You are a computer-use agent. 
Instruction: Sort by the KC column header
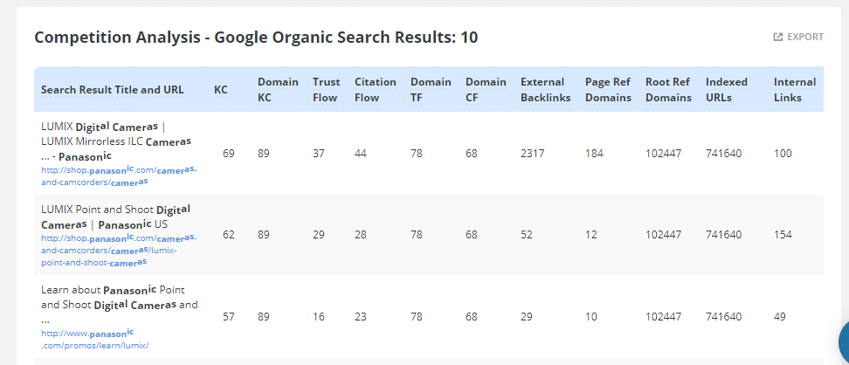pyautogui.click(x=221, y=90)
